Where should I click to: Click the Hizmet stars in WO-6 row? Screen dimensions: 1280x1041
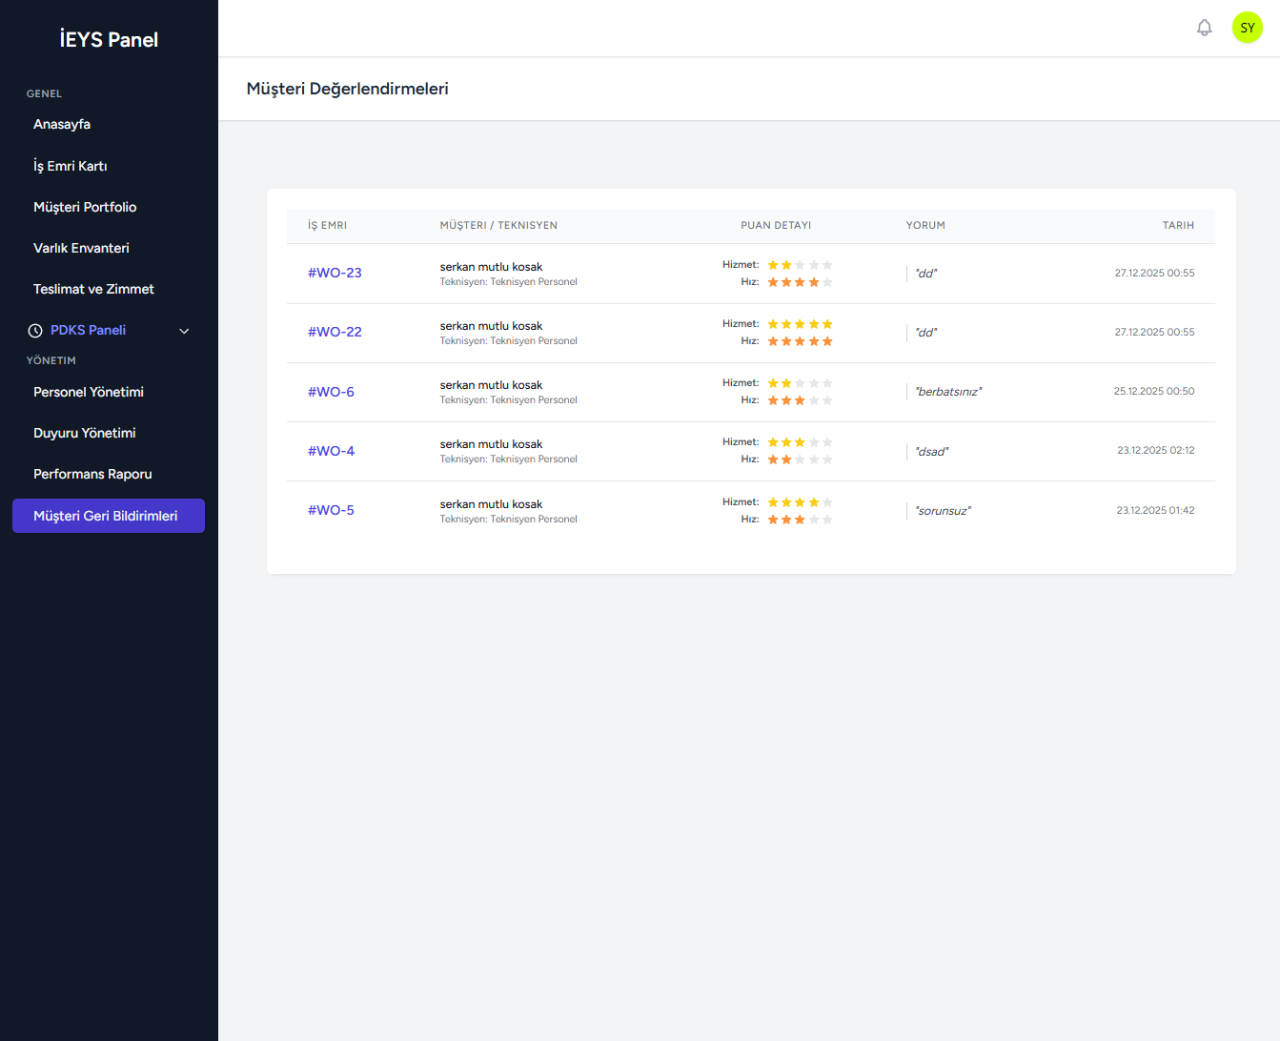(800, 383)
